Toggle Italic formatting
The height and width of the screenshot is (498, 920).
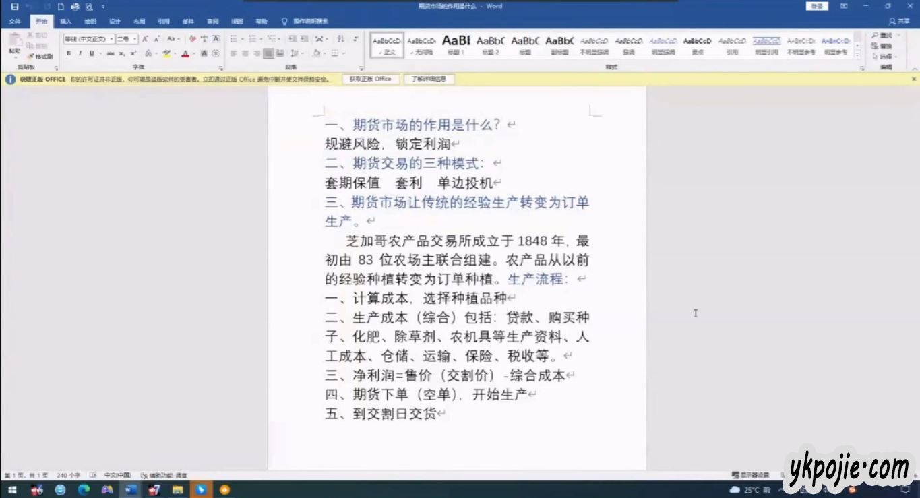[x=80, y=53]
